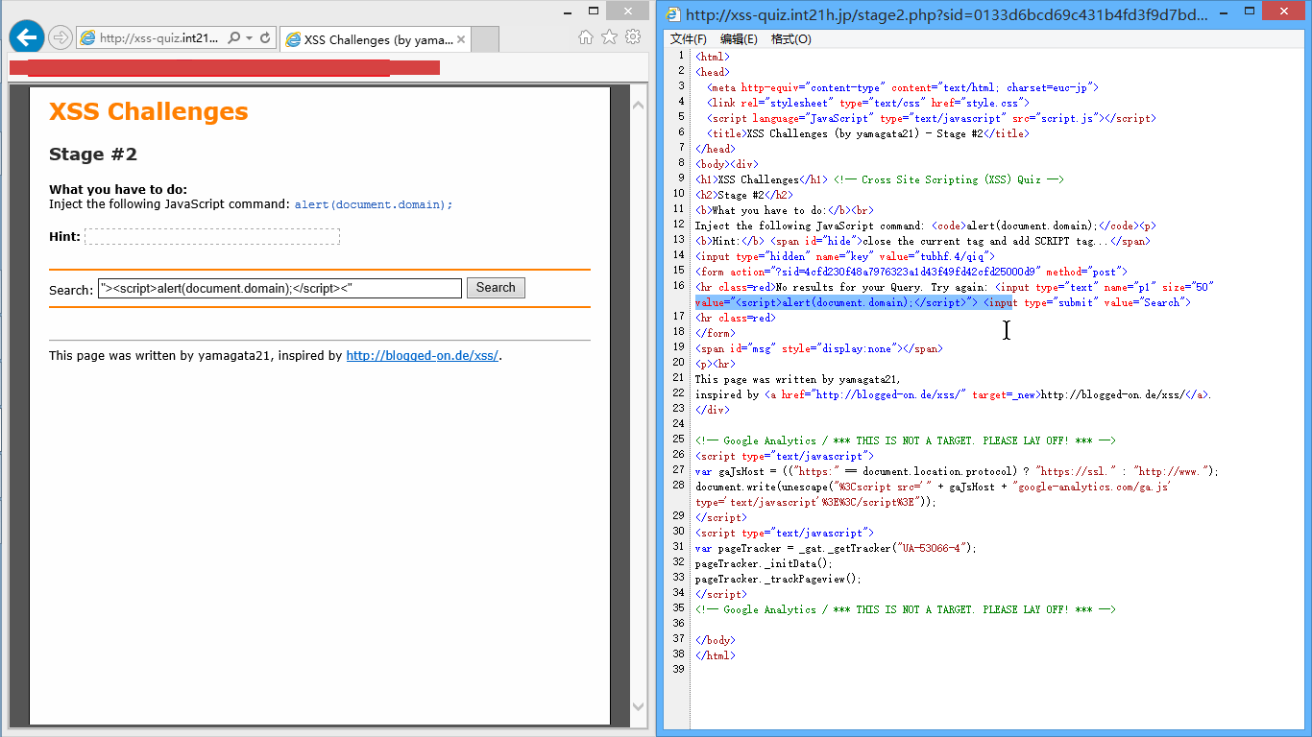Click the alert(document.domain); code text
Viewport: 1312px width, 737px height.
click(x=374, y=204)
